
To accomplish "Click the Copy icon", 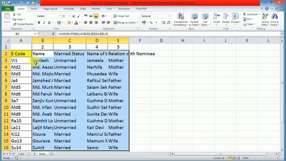I will tap(14, 19).
